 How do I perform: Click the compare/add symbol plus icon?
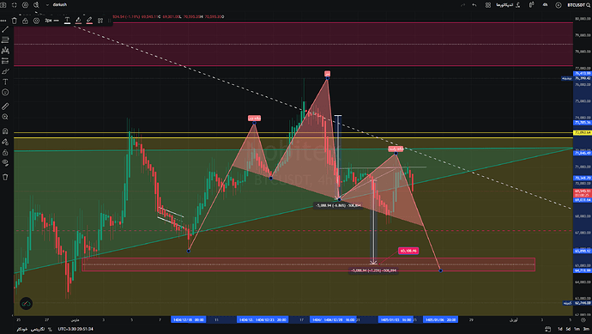pos(559,5)
